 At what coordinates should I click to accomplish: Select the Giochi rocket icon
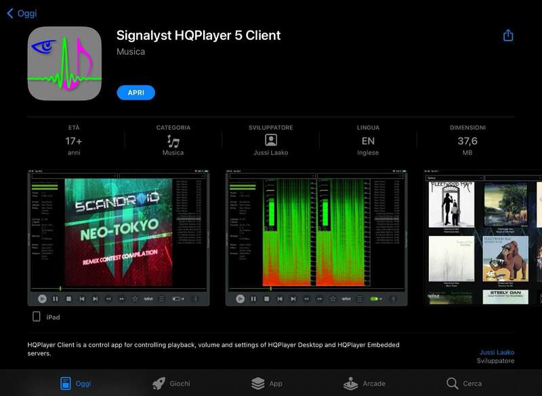[159, 383]
